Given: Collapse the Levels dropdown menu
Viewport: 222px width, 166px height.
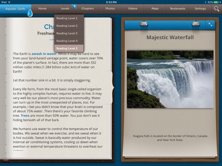Looking at the screenshot, I should [65, 8].
